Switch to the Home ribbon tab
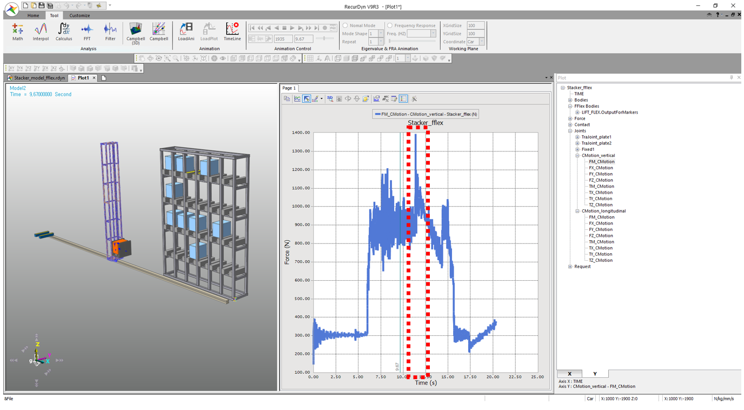Screen dimensions: 744x410 [33, 16]
